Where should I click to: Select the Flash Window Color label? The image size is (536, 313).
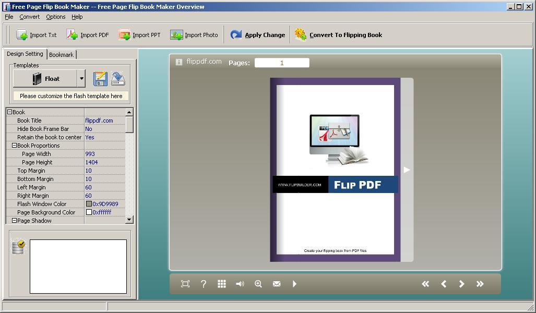coord(42,204)
